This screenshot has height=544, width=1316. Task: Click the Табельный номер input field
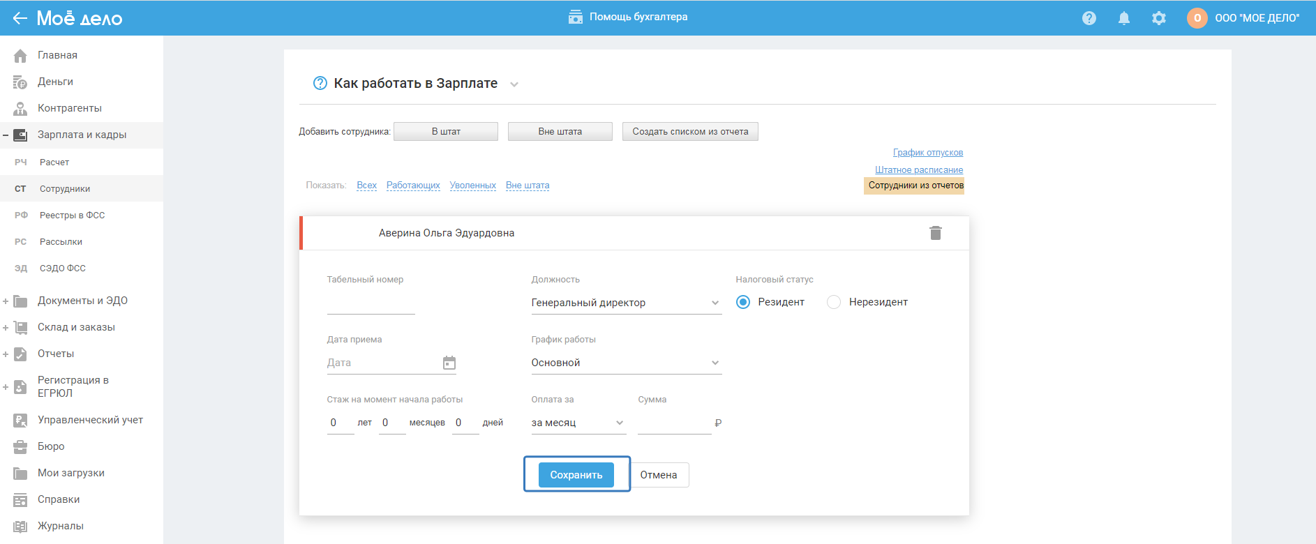click(x=371, y=303)
